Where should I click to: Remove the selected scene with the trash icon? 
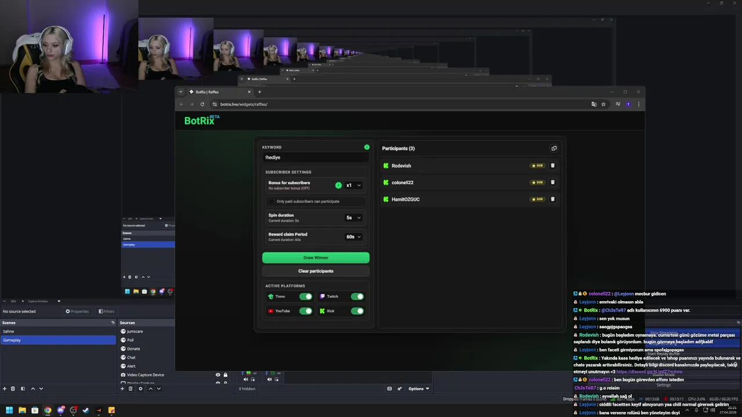coord(13,389)
